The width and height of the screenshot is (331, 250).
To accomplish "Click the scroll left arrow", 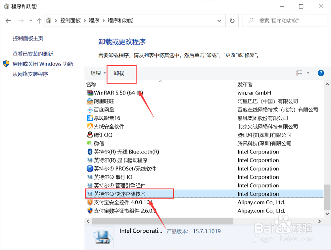I will pos(88,221).
